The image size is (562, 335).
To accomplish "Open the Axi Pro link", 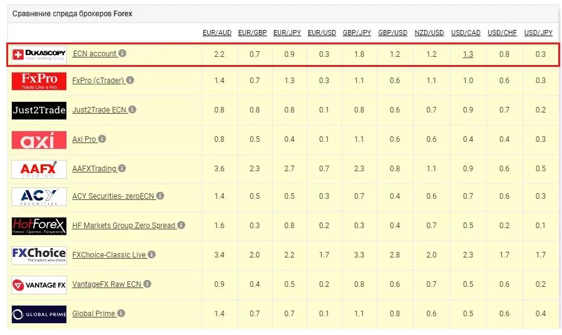I will 84,139.
